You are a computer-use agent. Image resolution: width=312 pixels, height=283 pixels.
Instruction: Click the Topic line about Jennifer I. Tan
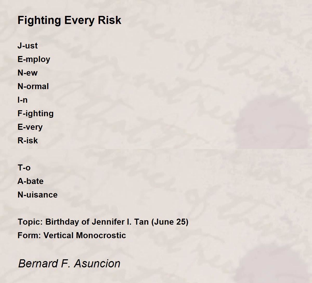(103, 222)
